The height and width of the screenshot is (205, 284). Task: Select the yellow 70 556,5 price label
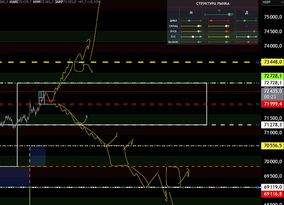pyautogui.click(x=272, y=145)
